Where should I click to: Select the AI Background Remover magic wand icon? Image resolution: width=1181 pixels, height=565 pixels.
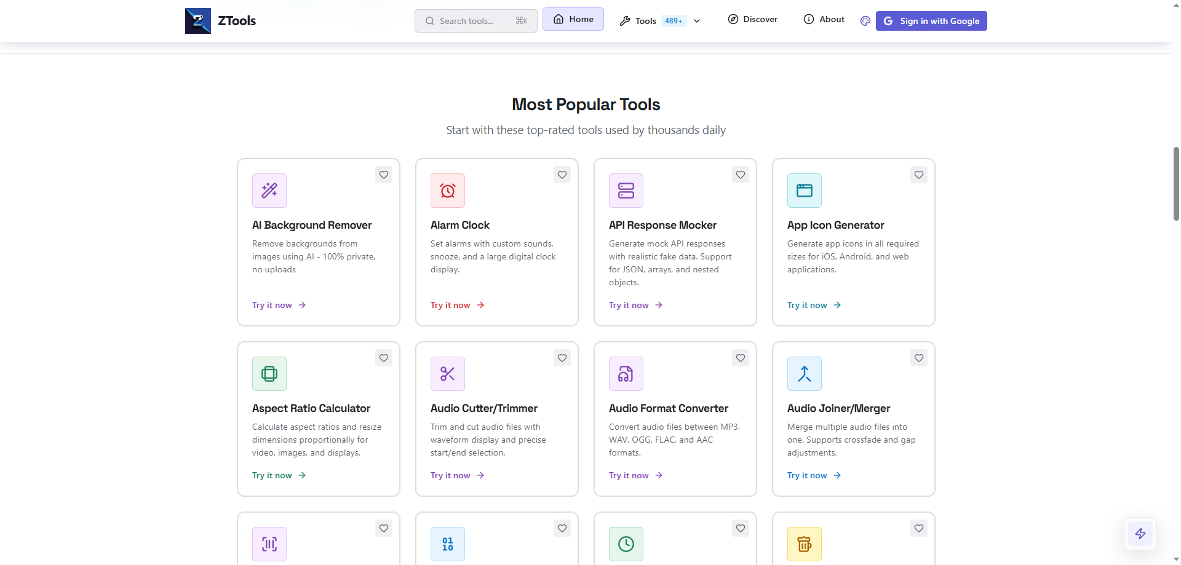pyautogui.click(x=269, y=190)
